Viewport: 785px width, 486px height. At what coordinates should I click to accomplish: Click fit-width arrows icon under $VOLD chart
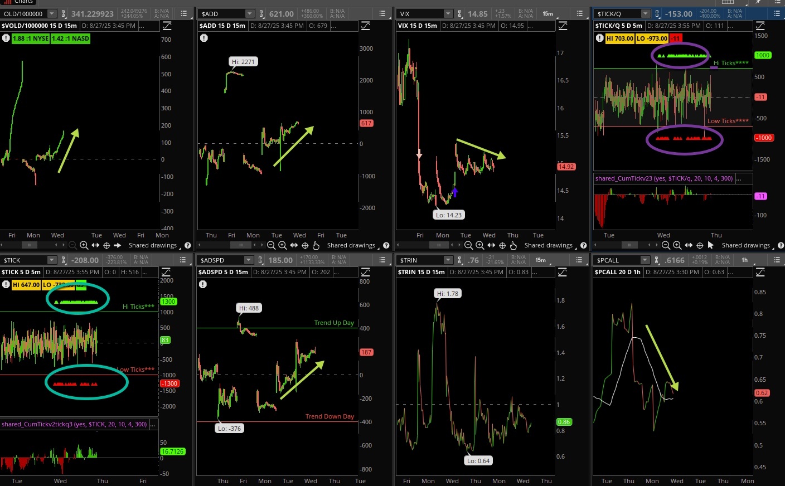pyautogui.click(x=95, y=245)
